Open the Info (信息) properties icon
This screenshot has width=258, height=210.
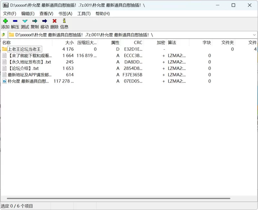pos(64,21)
